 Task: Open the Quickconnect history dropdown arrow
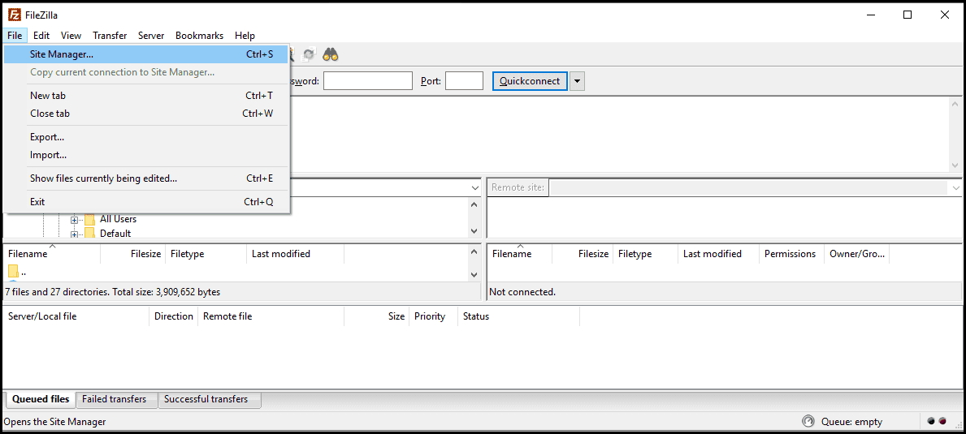tap(578, 81)
